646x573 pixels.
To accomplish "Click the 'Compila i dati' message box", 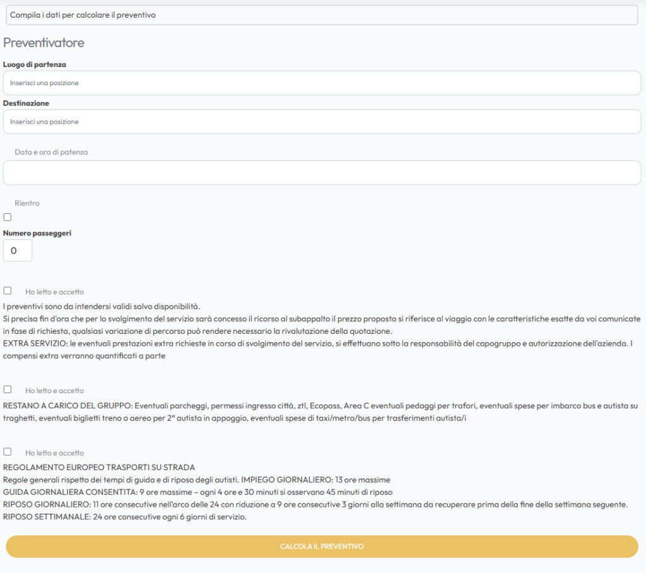I will [322, 15].
